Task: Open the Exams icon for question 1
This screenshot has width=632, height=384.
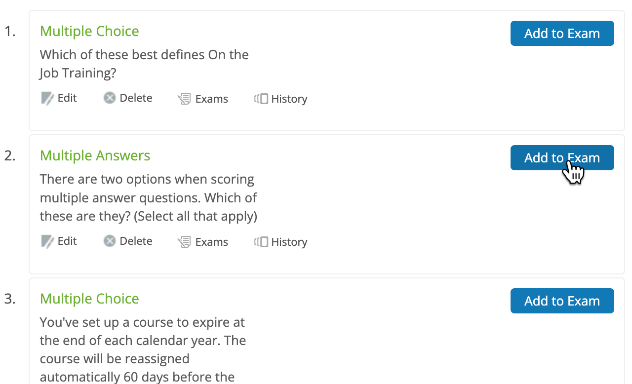Action: tap(184, 98)
